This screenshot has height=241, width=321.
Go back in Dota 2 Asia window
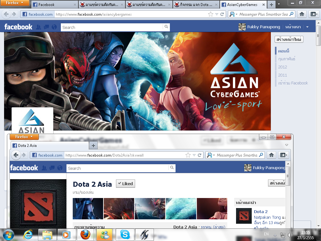(x=16, y=155)
